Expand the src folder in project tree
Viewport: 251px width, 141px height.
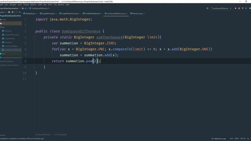2,27
